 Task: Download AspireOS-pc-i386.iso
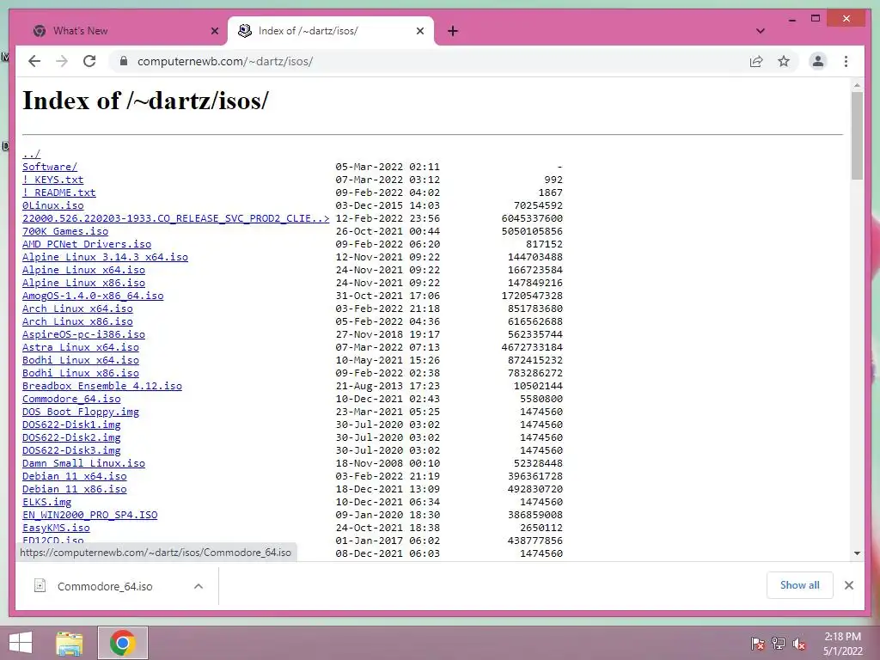point(83,334)
